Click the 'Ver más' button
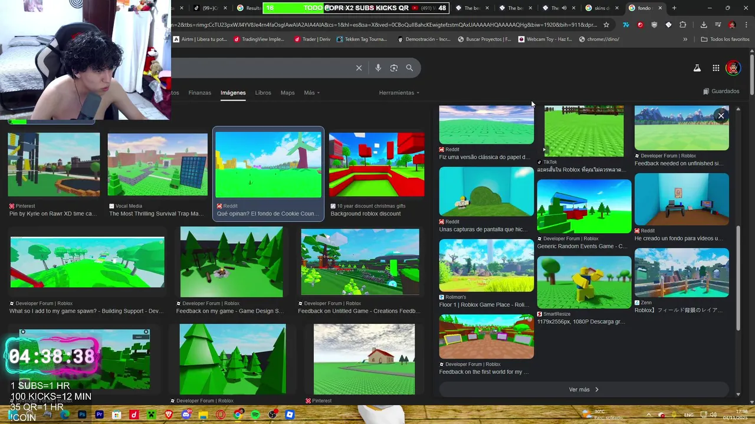 coord(584,389)
